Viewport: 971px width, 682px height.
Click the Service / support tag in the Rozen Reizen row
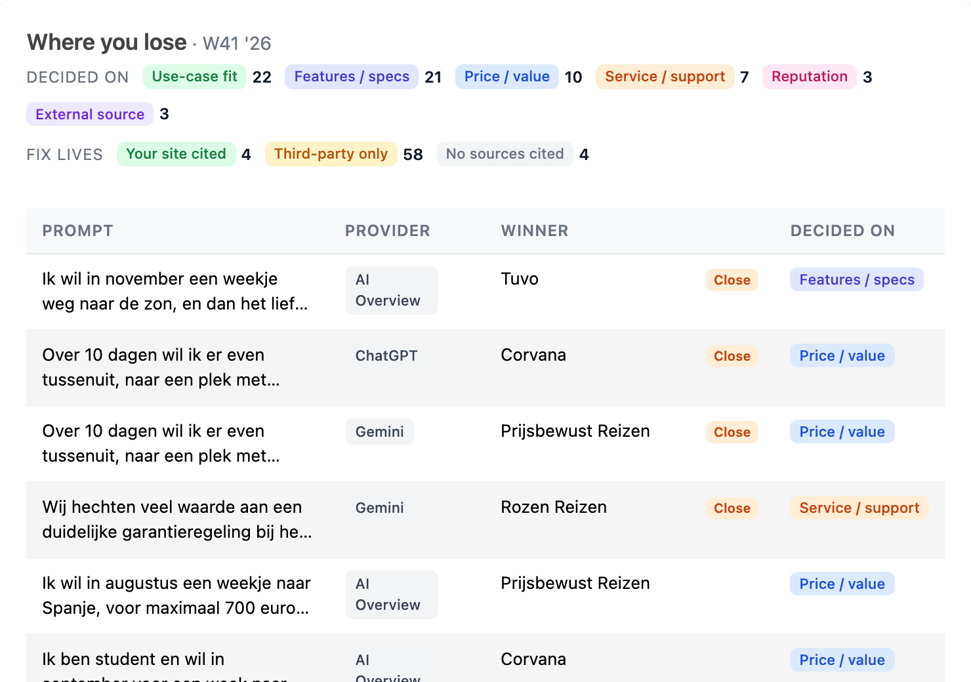click(x=859, y=508)
